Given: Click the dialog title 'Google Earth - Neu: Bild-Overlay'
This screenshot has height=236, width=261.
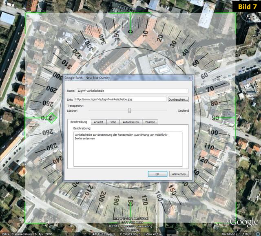Looking at the screenshot, I should click(x=87, y=78).
